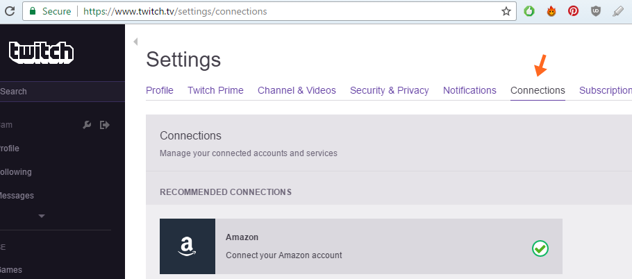Switch to the Twitch Prime tab
The image size is (632, 279).
pyautogui.click(x=215, y=90)
